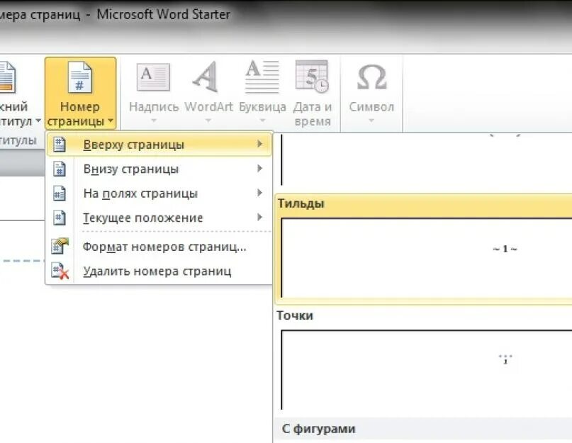Image resolution: width=572 pixels, height=443 pixels.
Task: Choose the Текущее положение menu item
Action: 159,218
